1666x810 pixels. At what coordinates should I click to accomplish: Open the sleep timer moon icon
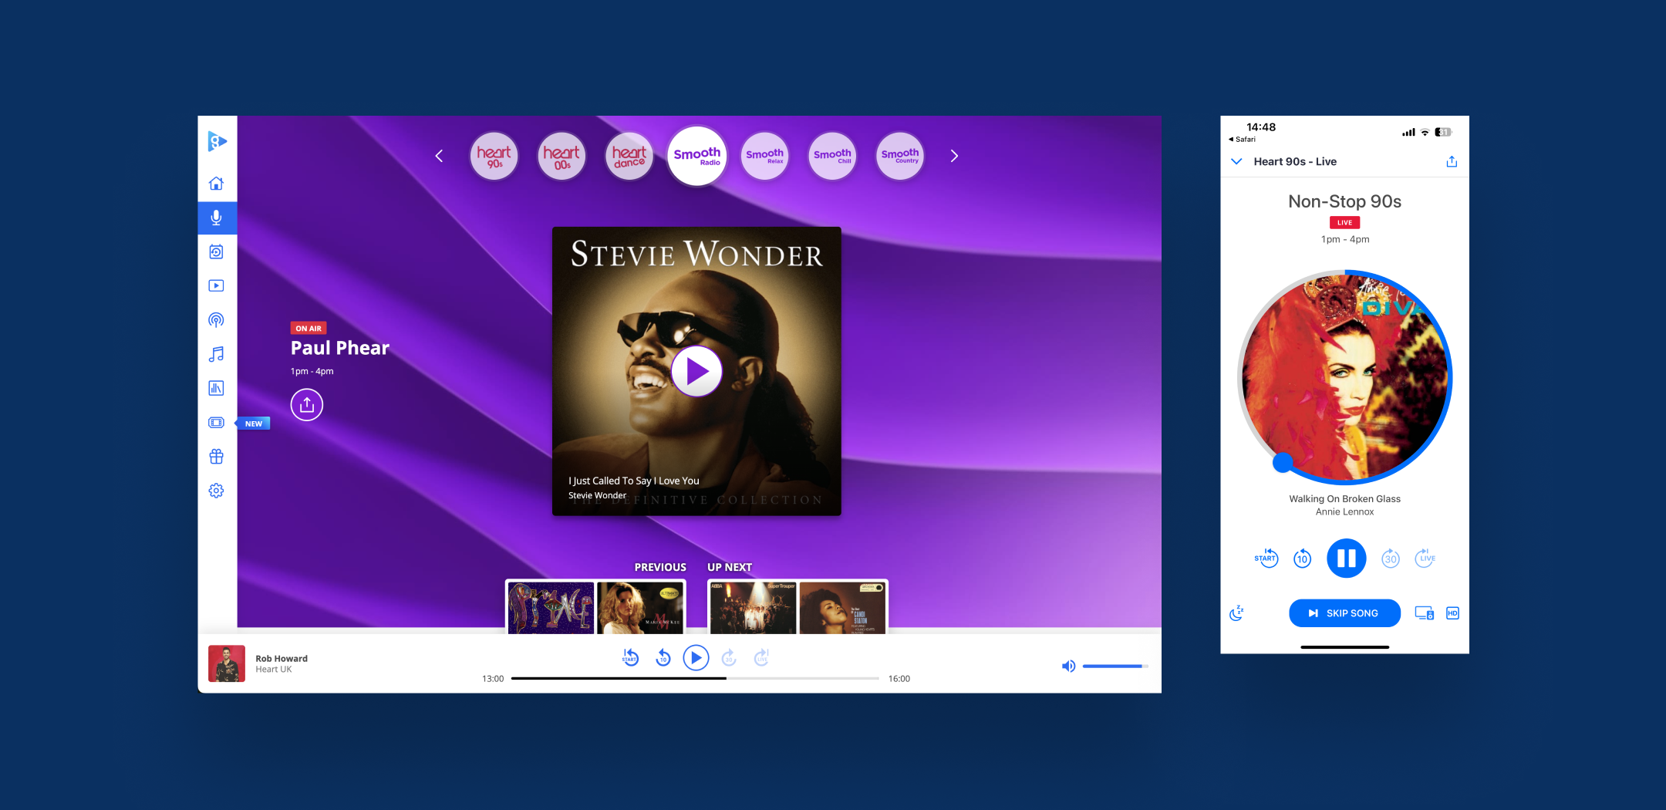[x=1236, y=613]
